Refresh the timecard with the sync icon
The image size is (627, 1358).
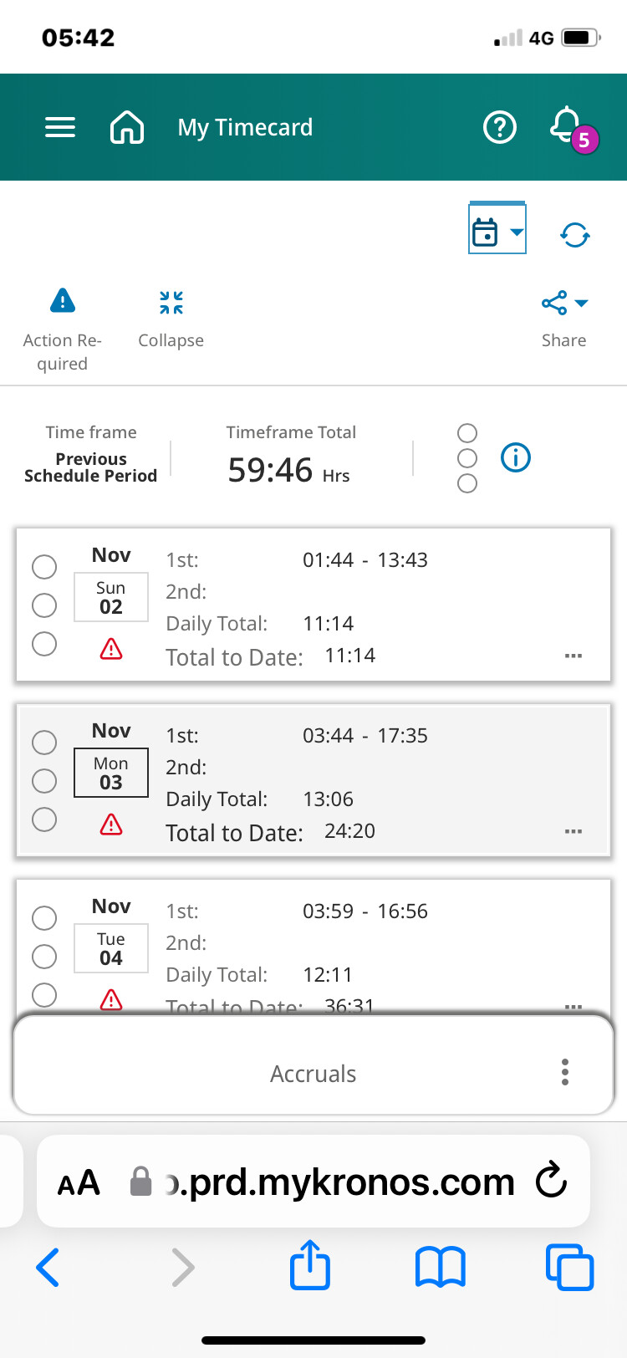(575, 235)
